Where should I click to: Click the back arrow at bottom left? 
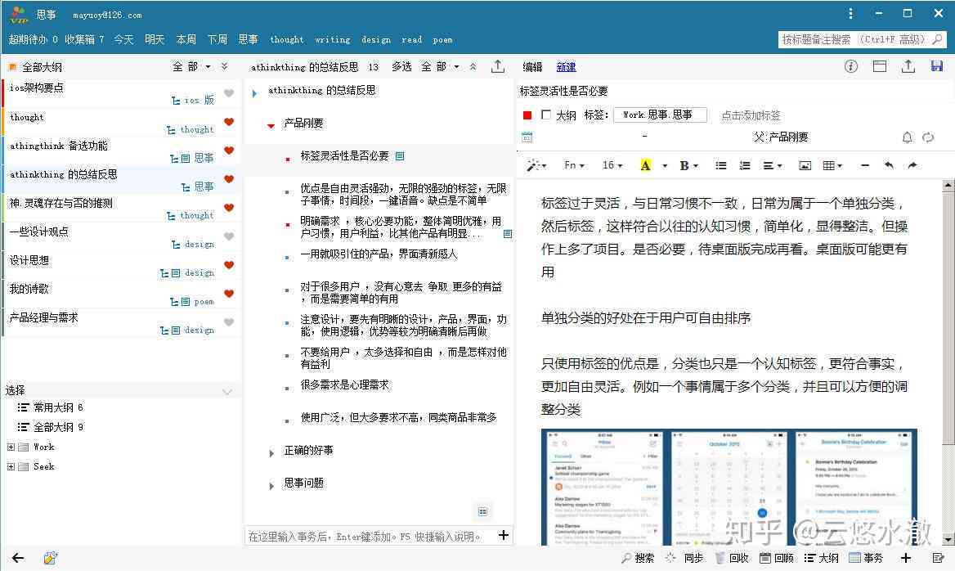tap(18, 558)
